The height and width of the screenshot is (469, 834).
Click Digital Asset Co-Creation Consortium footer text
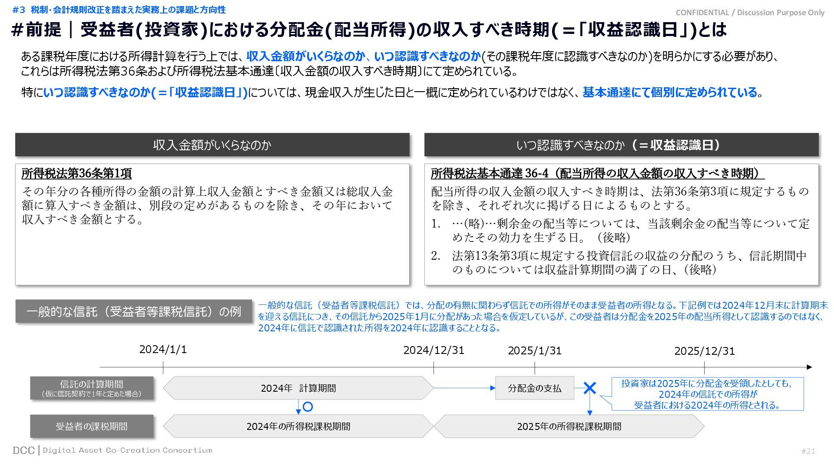coord(127,450)
